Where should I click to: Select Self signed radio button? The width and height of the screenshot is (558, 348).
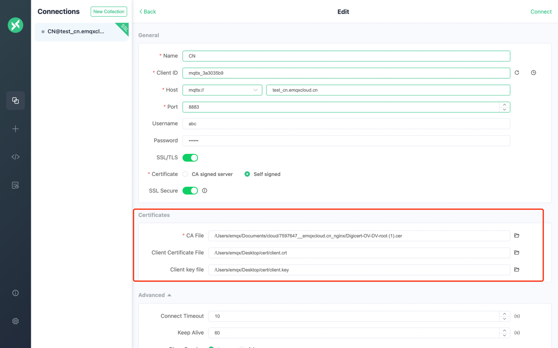[x=247, y=174]
